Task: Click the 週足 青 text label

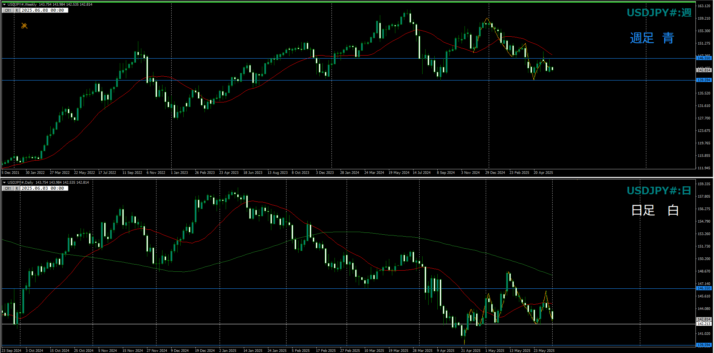Action: pyautogui.click(x=652, y=38)
